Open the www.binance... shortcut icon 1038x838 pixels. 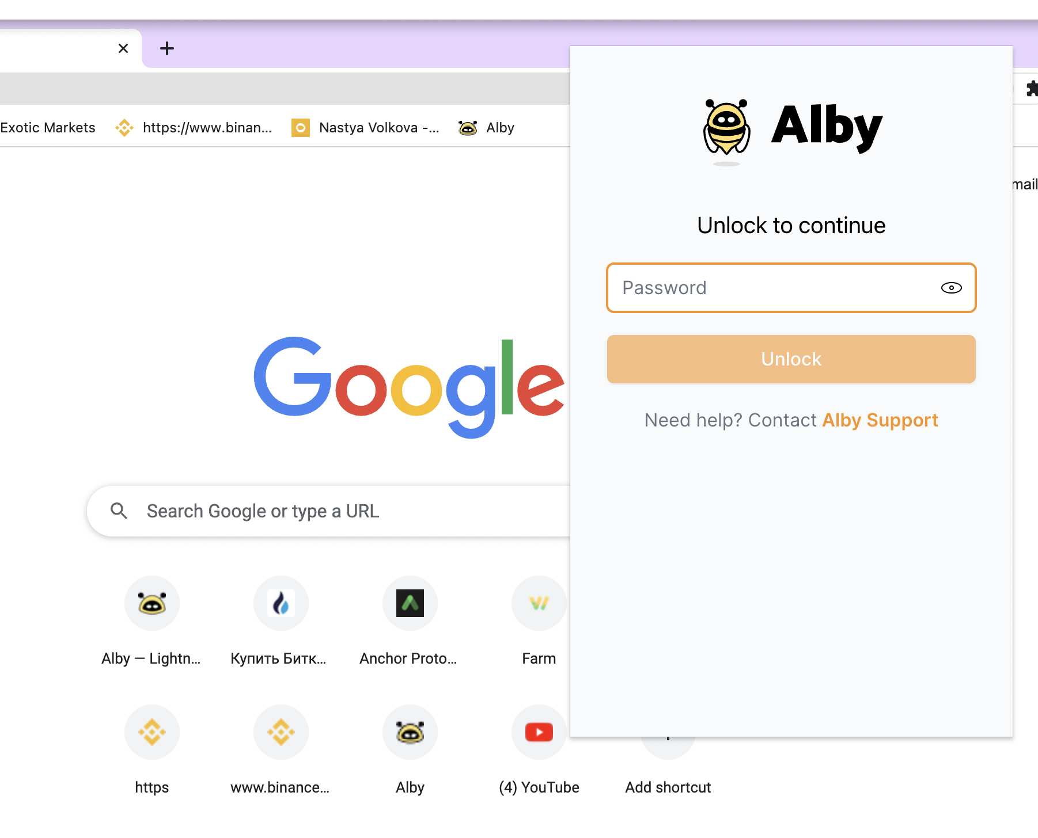tap(281, 732)
